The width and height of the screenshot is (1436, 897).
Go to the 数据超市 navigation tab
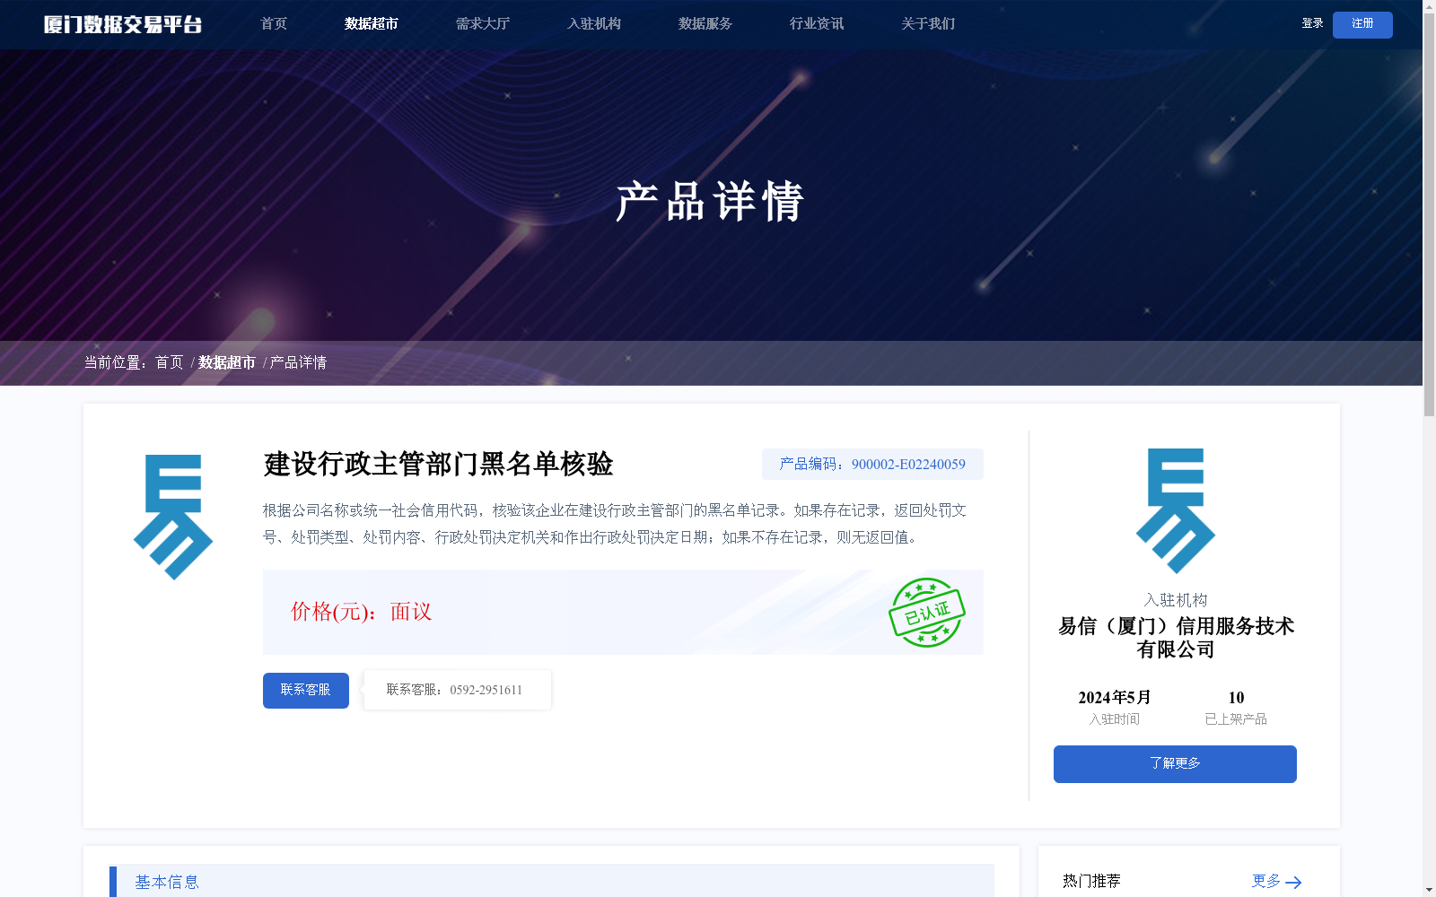coord(372,24)
